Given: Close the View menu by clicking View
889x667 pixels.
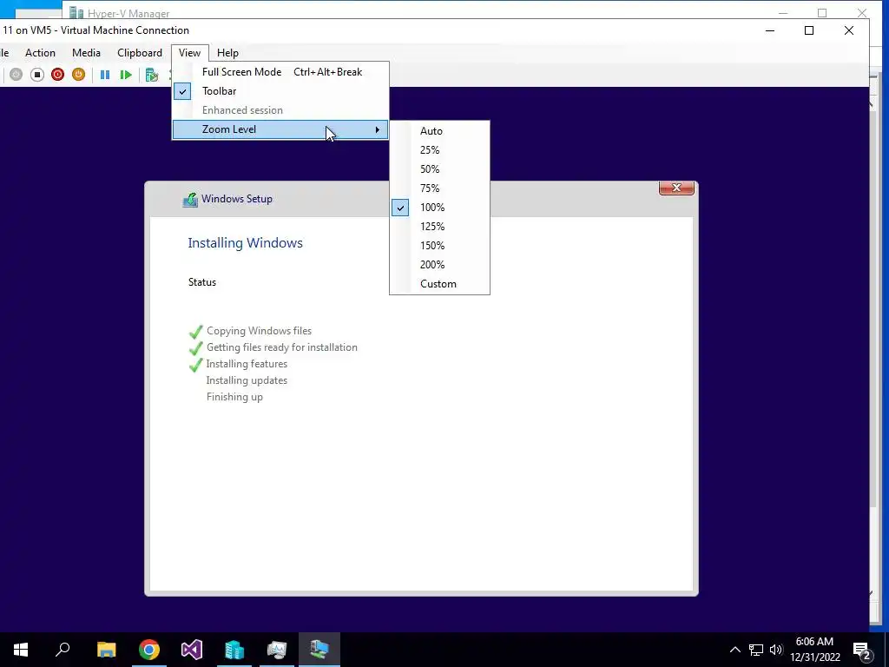Looking at the screenshot, I should pyautogui.click(x=189, y=53).
